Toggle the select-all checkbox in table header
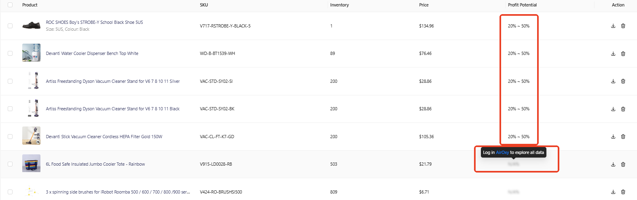Screen dimensions: 637x200 click(x=10, y=5)
